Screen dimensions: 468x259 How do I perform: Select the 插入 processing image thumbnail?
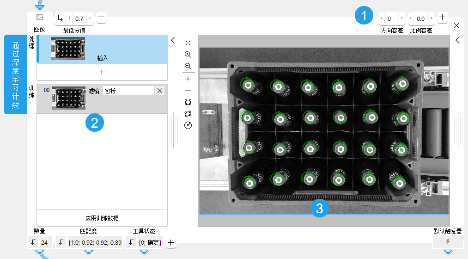point(68,49)
